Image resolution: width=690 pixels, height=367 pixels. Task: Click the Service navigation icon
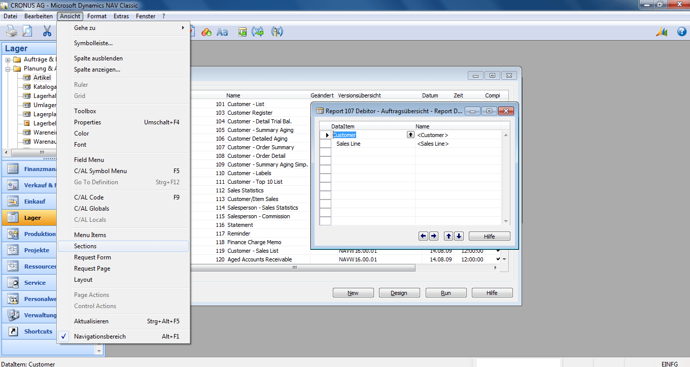[13, 283]
